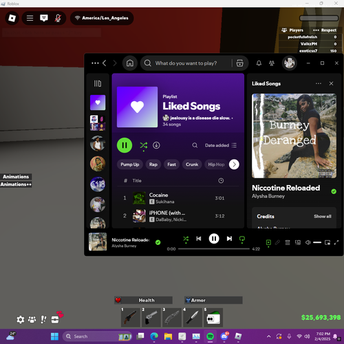
Task: Filter songs by Fast
Action: 171,164
